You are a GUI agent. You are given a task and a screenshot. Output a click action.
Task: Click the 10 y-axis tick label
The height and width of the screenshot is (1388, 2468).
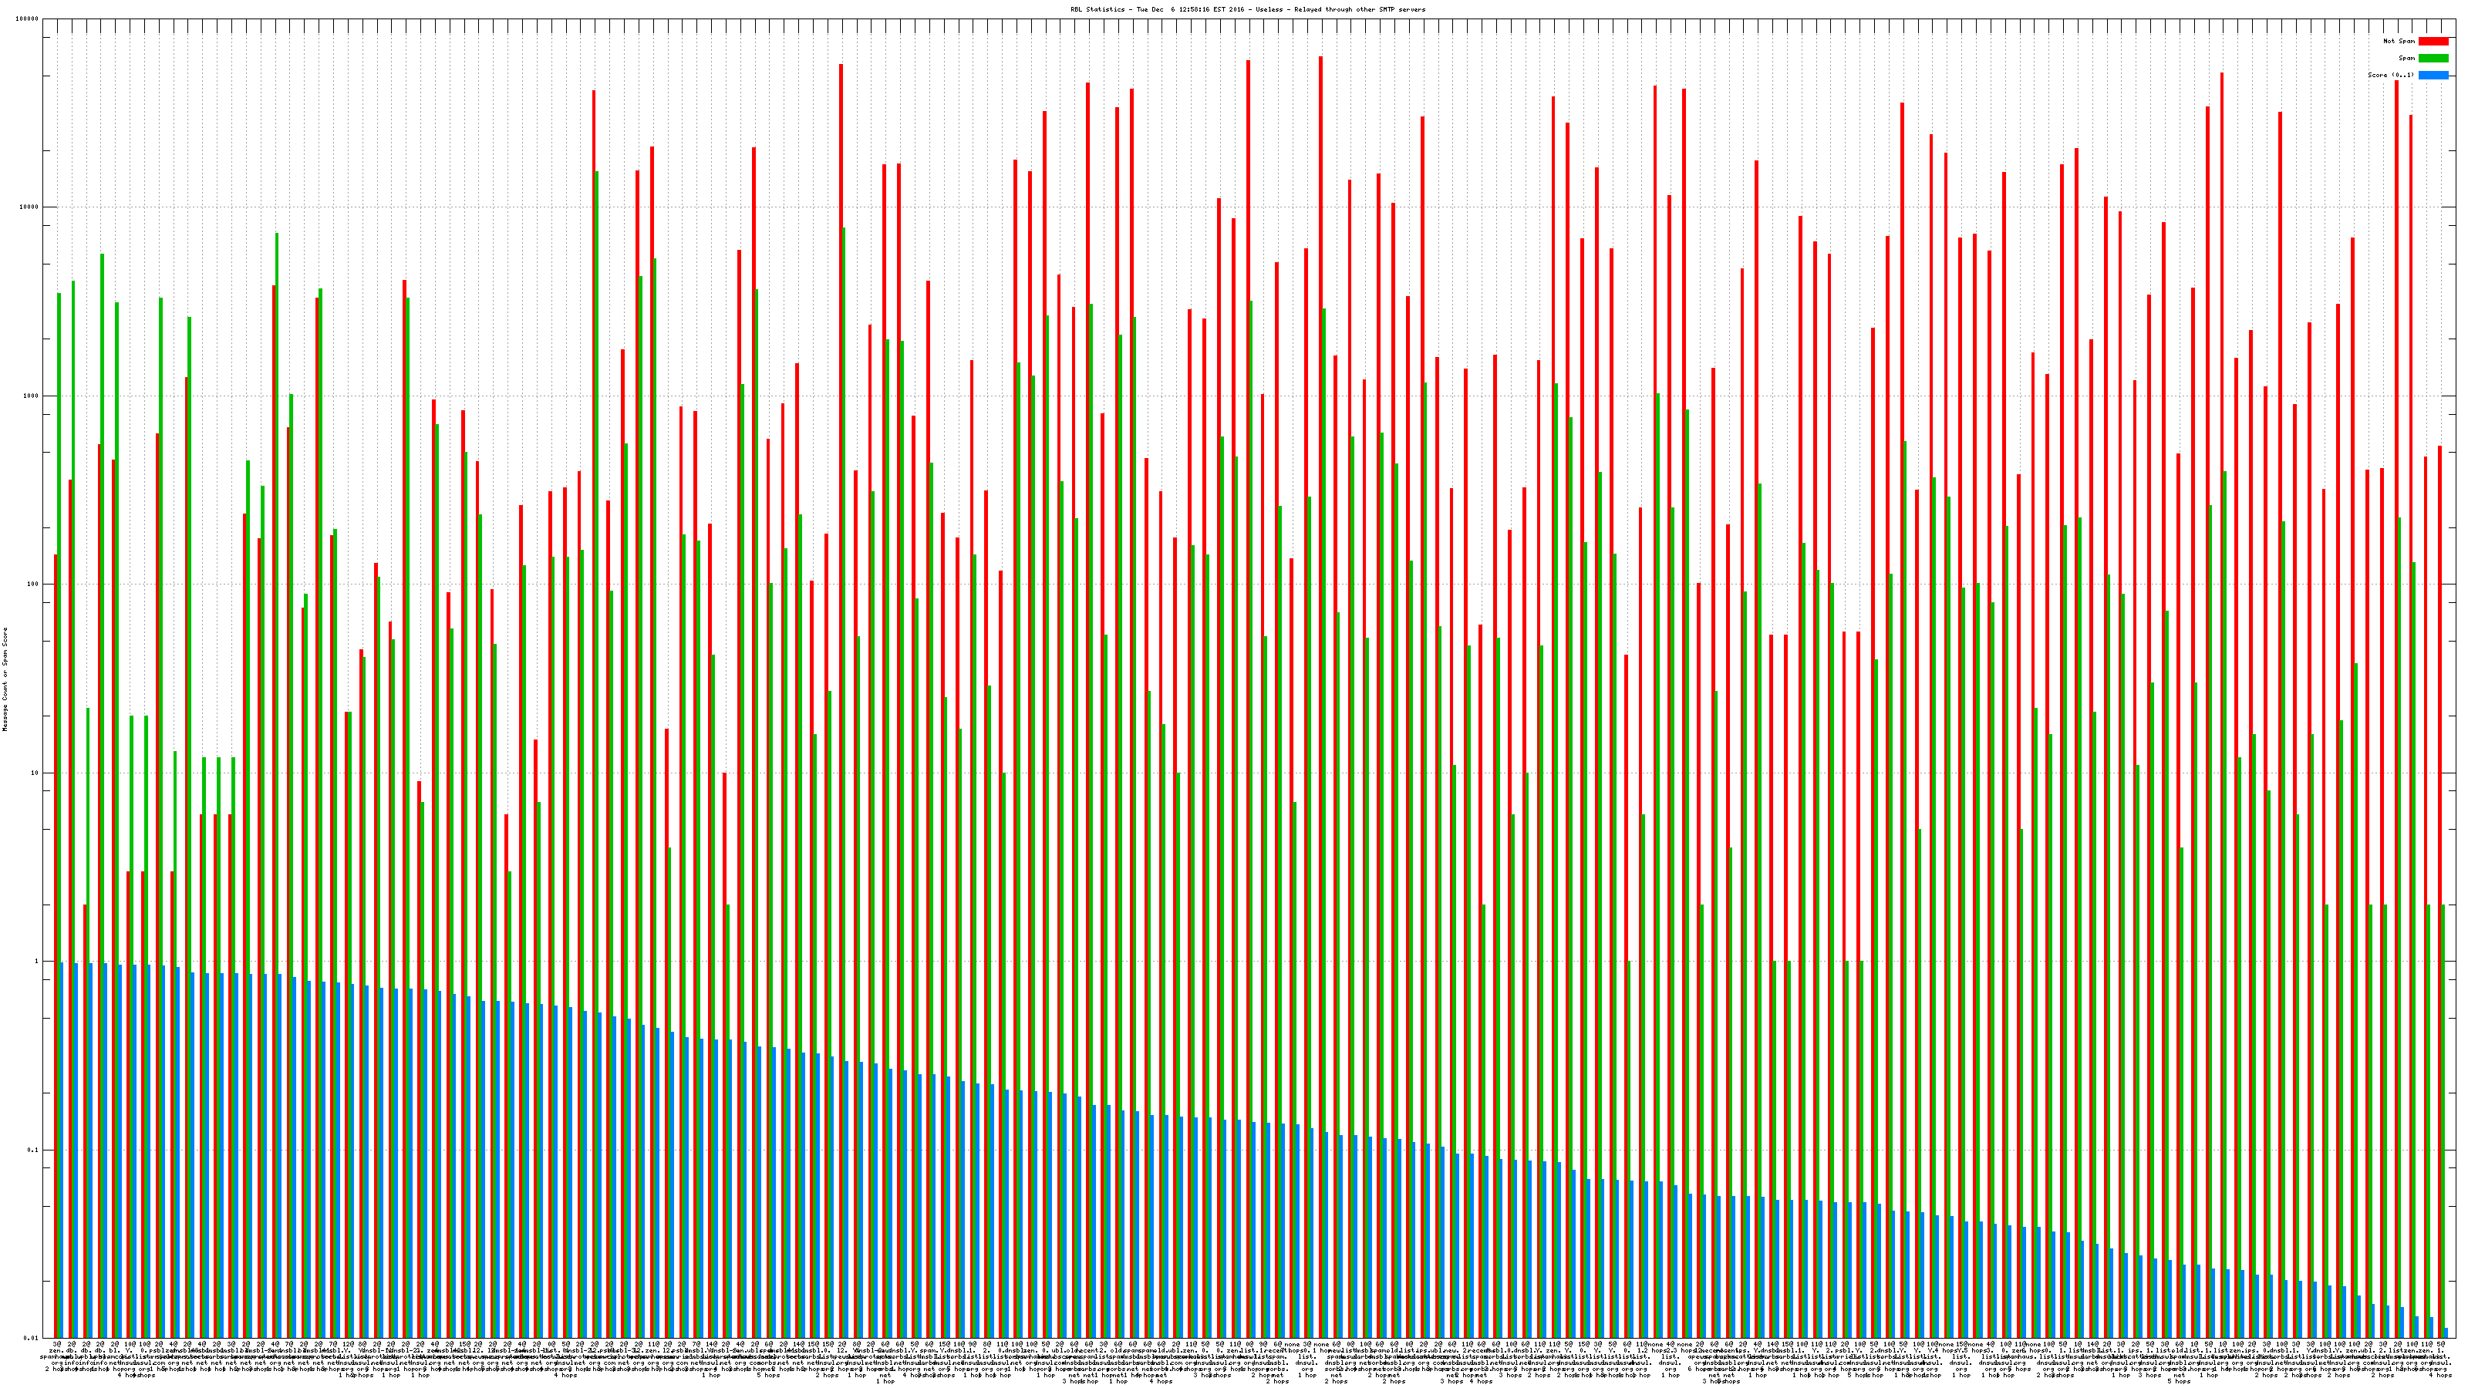coord(35,773)
